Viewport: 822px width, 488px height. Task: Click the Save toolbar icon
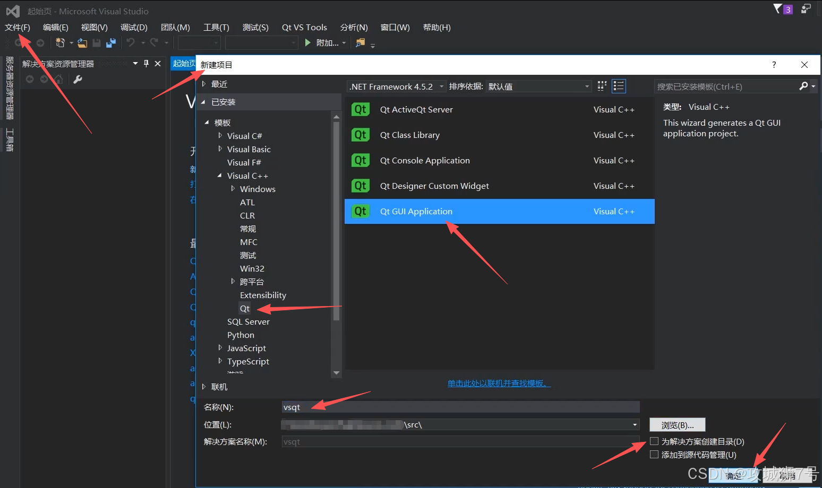pyautogui.click(x=97, y=43)
